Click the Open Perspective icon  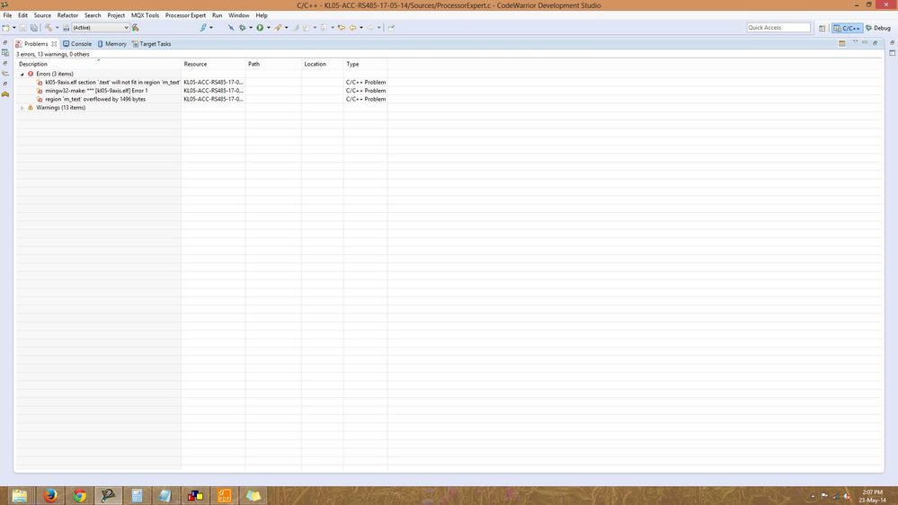[x=822, y=28]
